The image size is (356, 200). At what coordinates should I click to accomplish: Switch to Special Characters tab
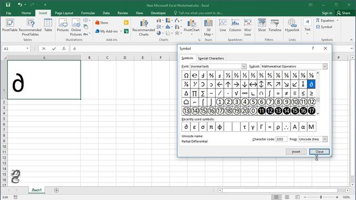coord(211,58)
